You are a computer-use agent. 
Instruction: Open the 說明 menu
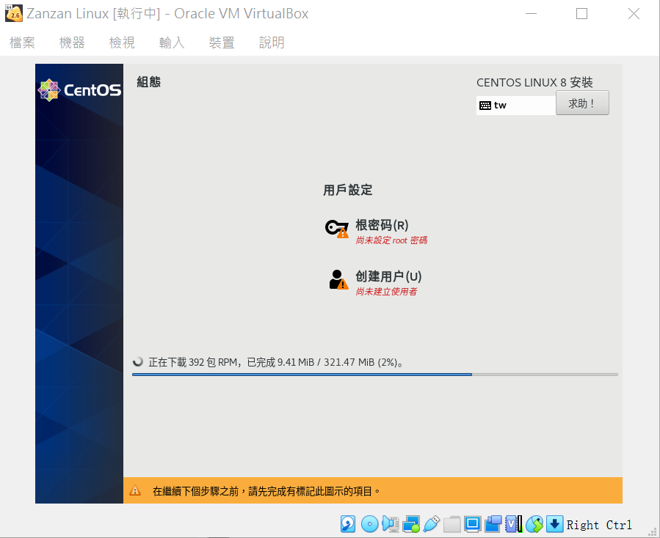(x=272, y=43)
